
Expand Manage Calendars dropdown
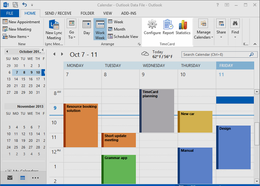pos(203,29)
